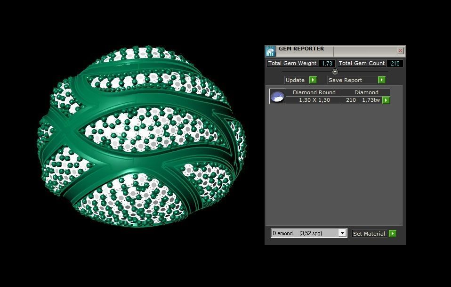Click the Total Gem Weight label
This screenshot has height=287, width=451.
click(292, 63)
